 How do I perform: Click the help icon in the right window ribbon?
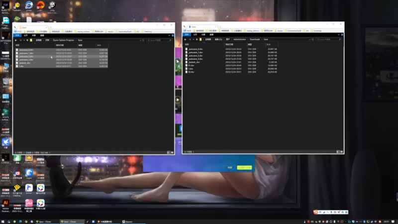pos(342,34)
